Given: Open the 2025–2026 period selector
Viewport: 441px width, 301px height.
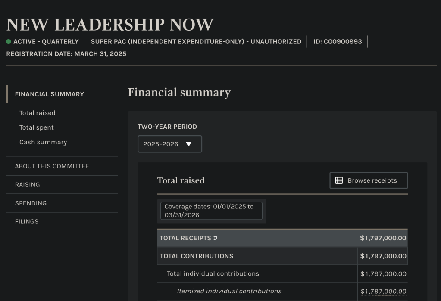Looking at the screenshot, I should 169,144.
